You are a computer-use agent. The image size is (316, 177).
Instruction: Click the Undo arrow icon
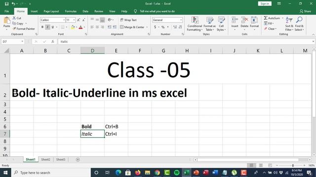[x=13, y=4]
